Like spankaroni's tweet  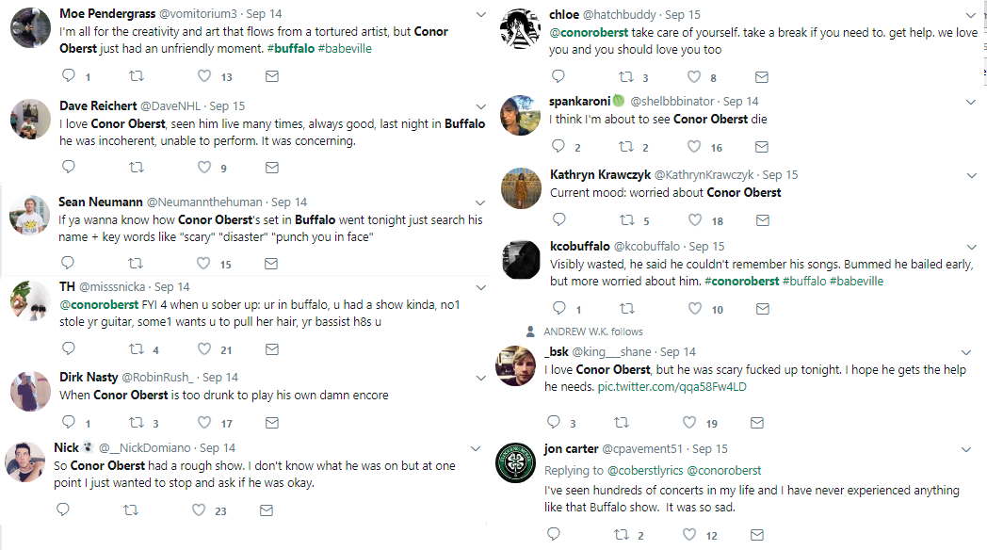pos(694,147)
